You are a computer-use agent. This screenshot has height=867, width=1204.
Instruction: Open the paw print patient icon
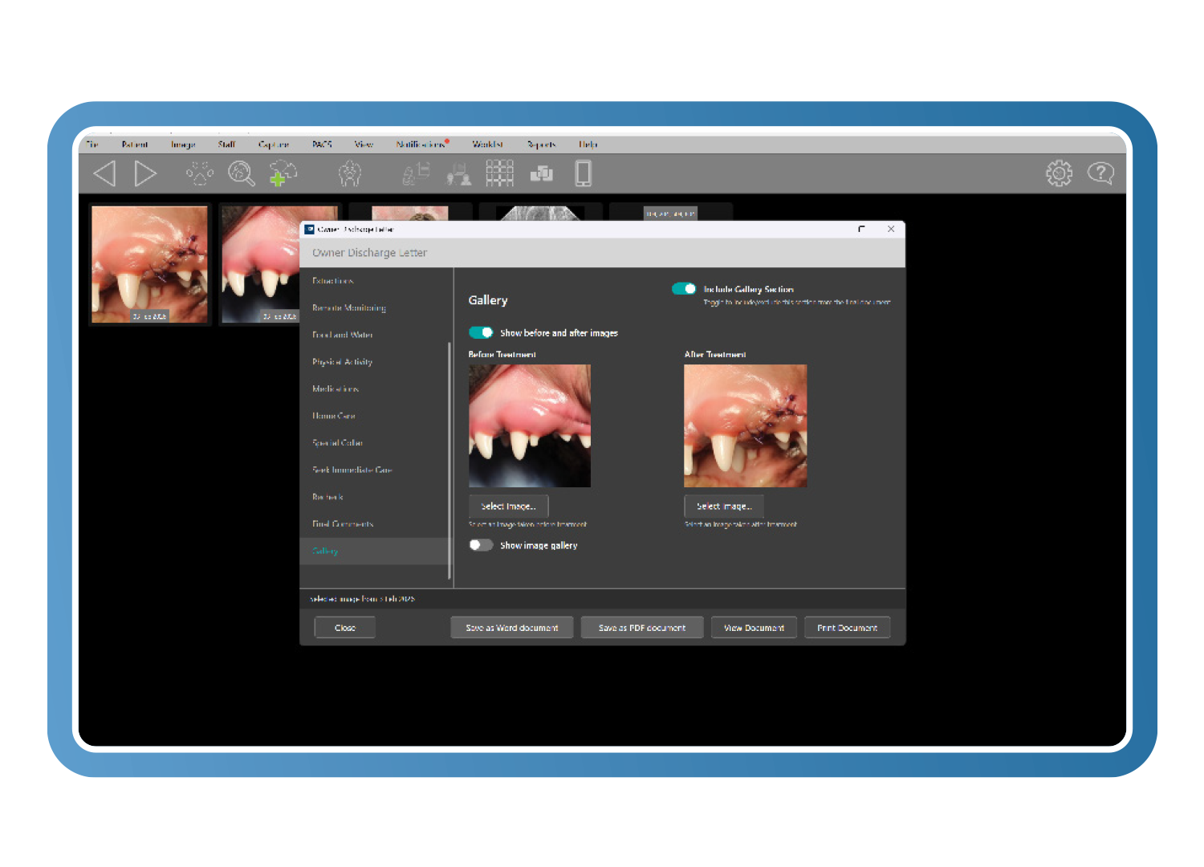tap(200, 173)
